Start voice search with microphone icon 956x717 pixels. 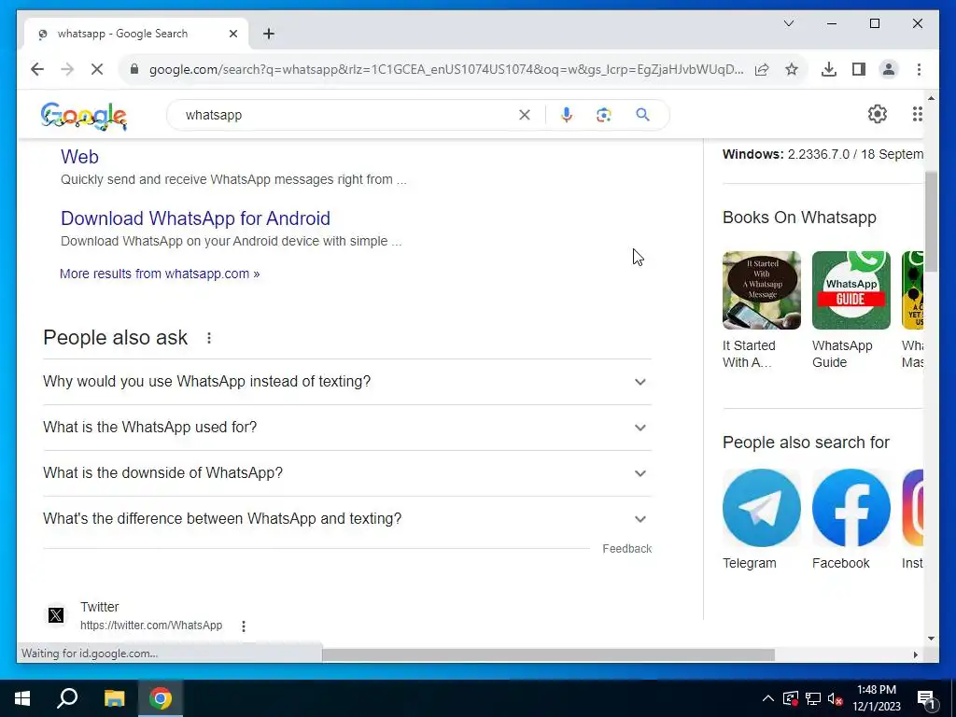click(567, 115)
